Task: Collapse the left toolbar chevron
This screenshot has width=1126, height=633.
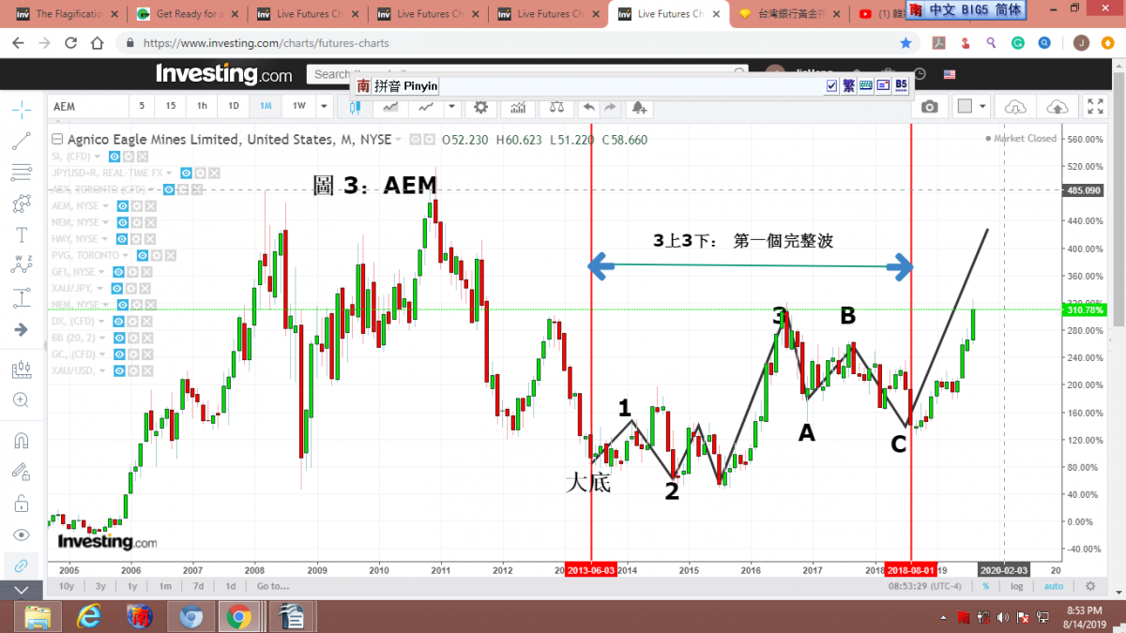Action: coord(21,590)
